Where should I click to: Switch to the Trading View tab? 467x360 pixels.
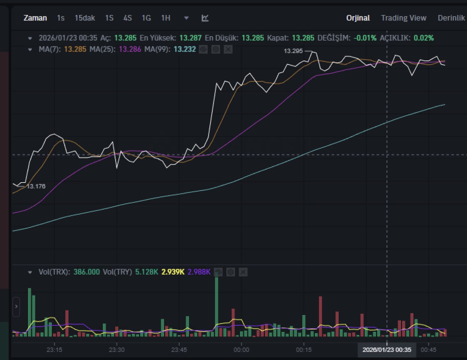pyautogui.click(x=404, y=18)
